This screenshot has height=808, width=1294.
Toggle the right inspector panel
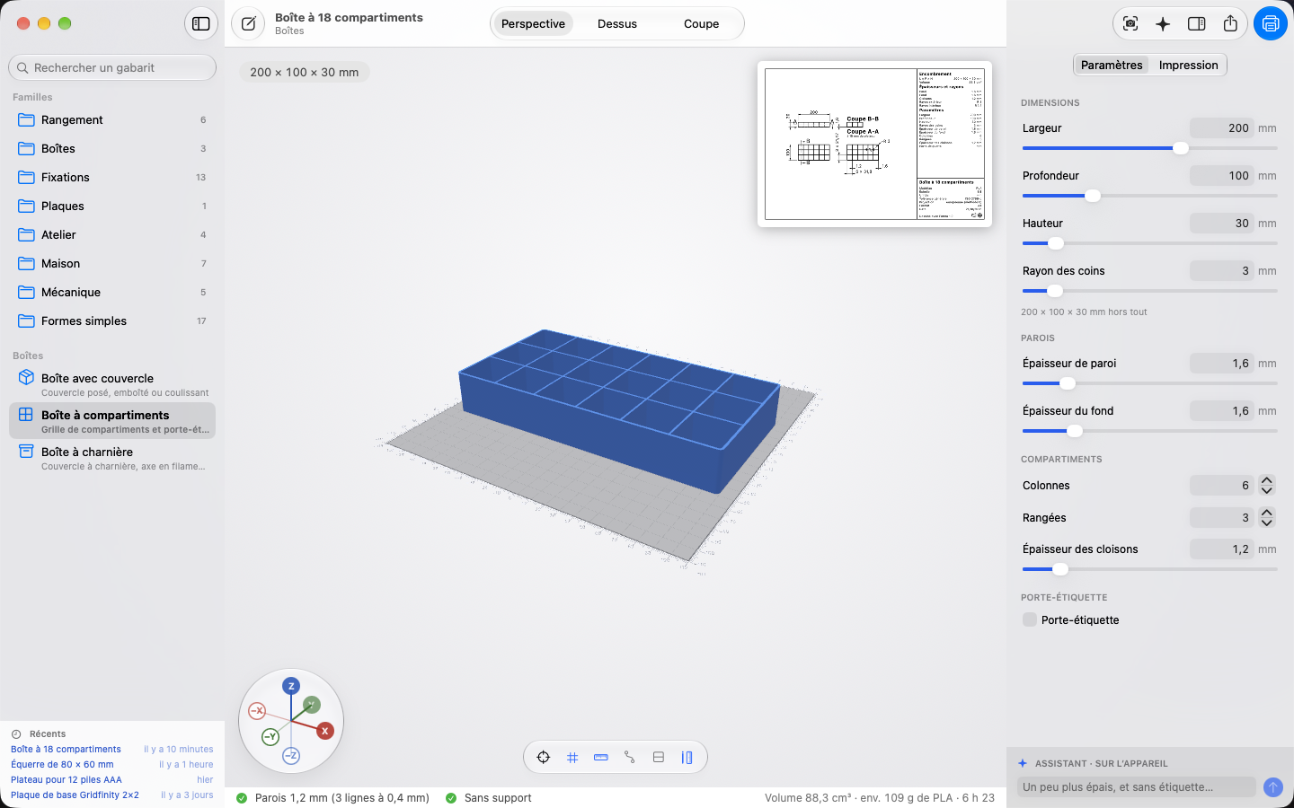tap(1196, 24)
